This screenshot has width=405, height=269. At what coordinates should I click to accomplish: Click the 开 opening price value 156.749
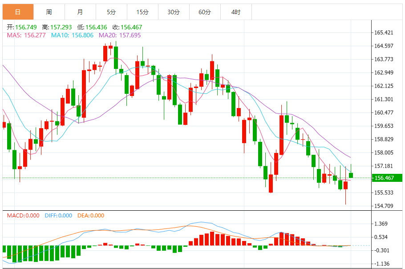[26, 27]
